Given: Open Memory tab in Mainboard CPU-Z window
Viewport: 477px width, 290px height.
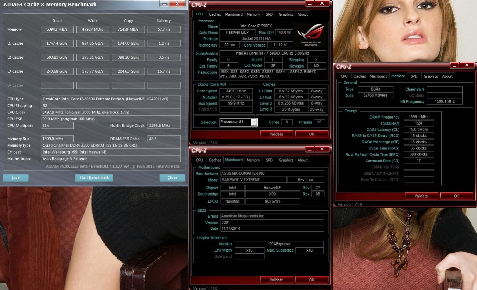Looking at the screenshot, I should [253, 160].
